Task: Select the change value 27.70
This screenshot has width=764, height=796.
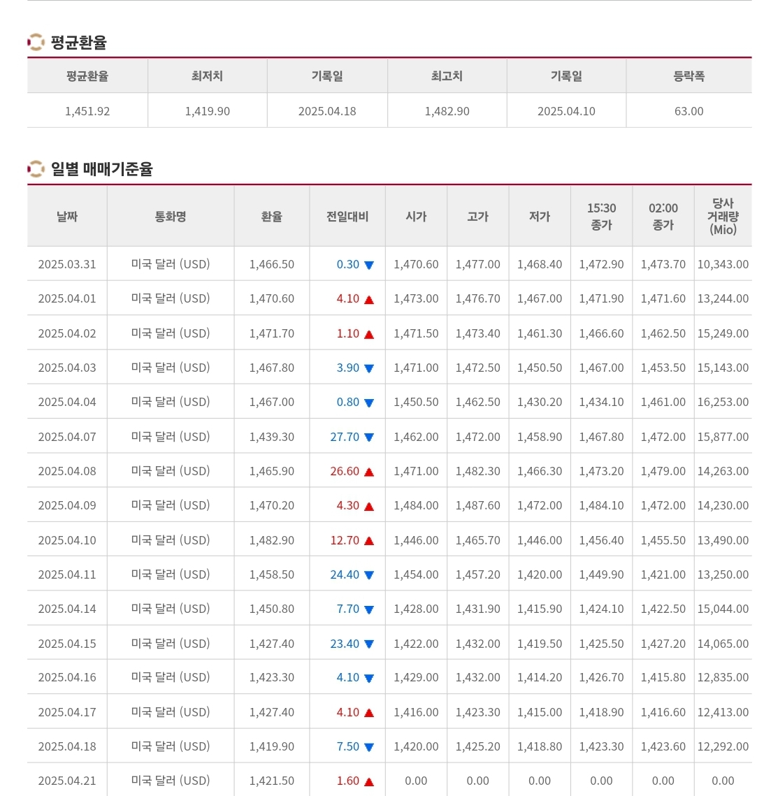Action: pos(345,437)
